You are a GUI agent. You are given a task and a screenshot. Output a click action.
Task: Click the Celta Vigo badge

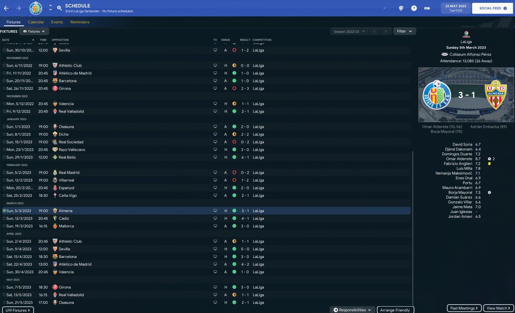coord(55,195)
